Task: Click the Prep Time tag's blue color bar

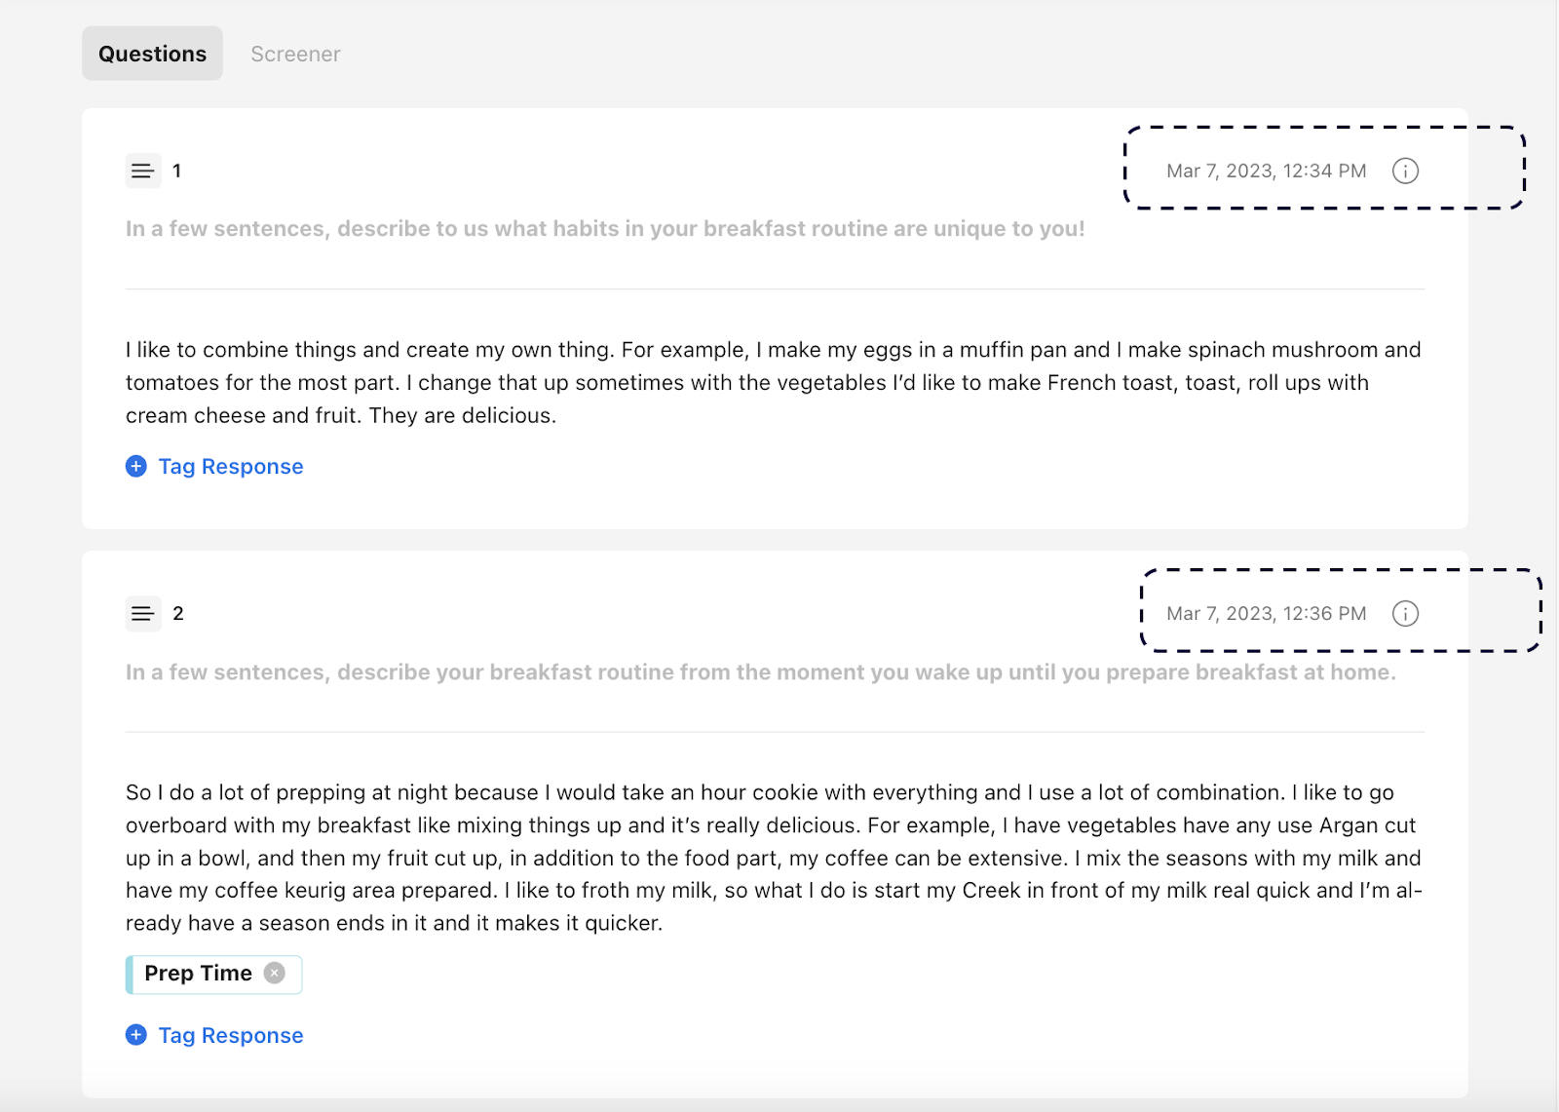Action: (x=130, y=974)
